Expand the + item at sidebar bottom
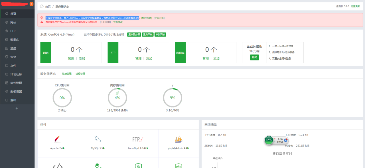The height and width of the screenshot is (168, 365). point(17,108)
